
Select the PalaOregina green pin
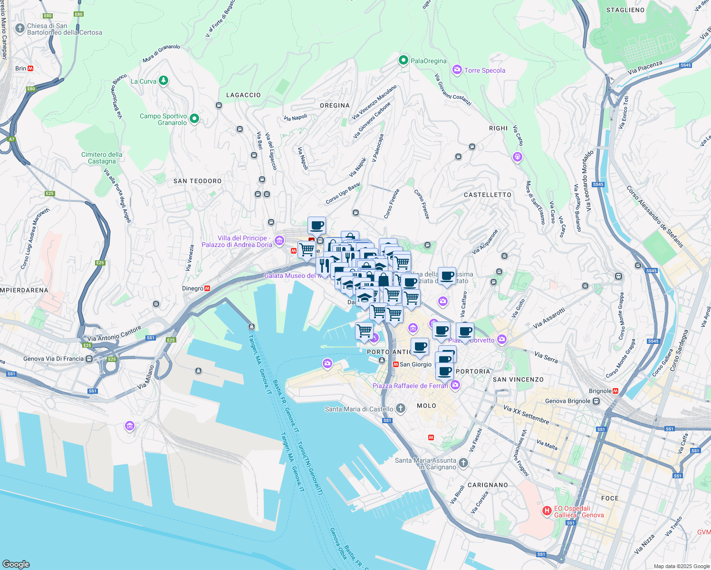point(403,60)
